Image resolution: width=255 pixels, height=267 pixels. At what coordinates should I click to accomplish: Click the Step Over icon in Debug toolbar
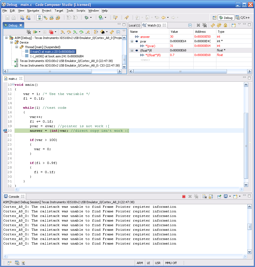click(69, 32)
